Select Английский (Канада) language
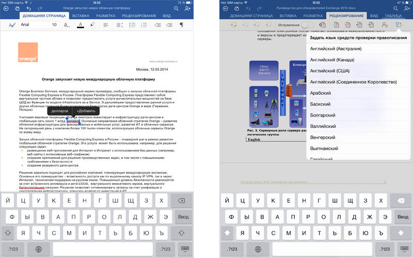The height and width of the screenshot is (258, 413). point(358,60)
